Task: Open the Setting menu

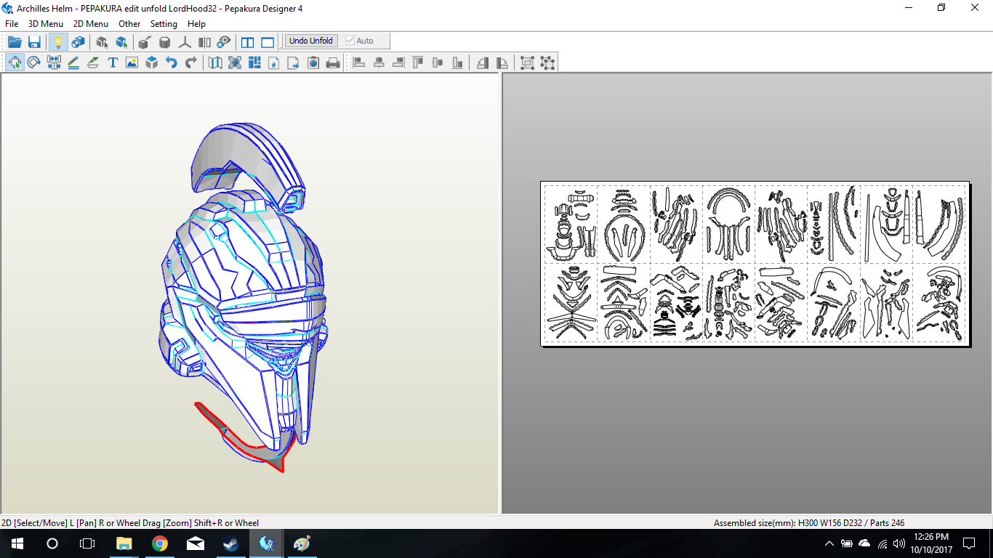Action: click(x=164, y=24)
